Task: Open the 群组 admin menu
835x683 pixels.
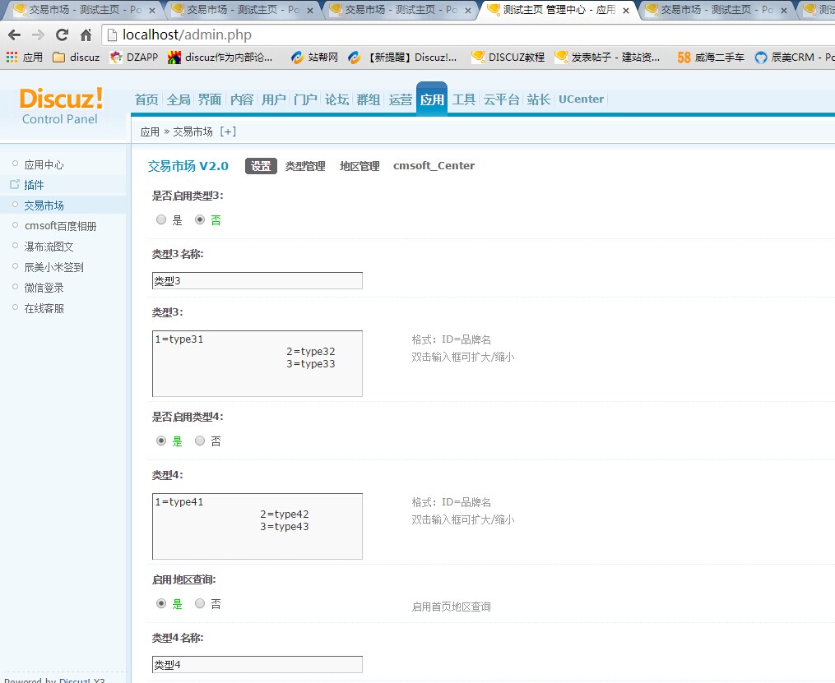Action: coord(369,99)
